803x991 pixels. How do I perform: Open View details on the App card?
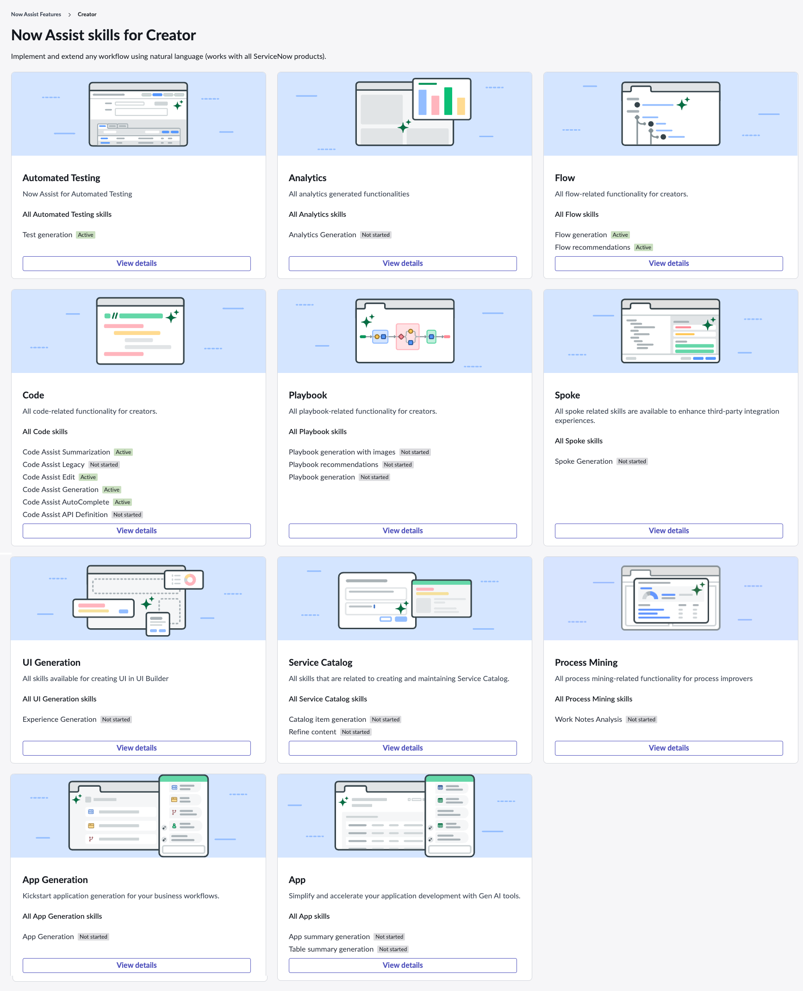tap(403, 966)
